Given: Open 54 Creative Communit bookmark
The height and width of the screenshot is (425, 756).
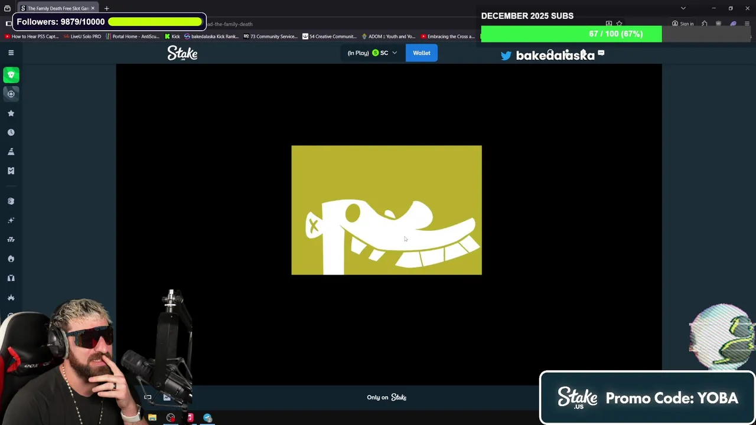Looking at the screenshot, I should point(330,37).
